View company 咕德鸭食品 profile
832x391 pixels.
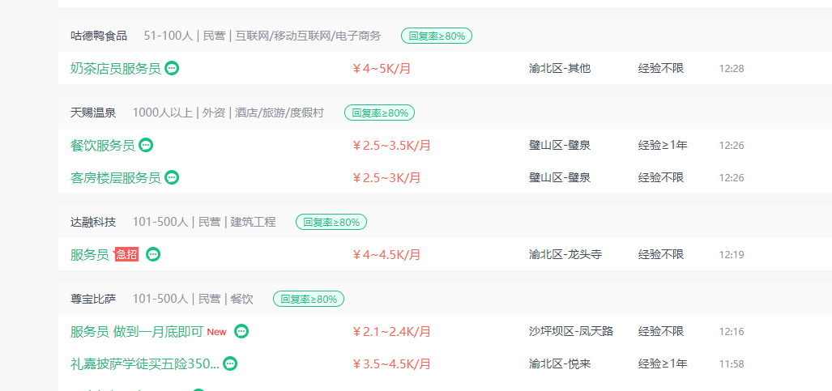coord(99,36)
